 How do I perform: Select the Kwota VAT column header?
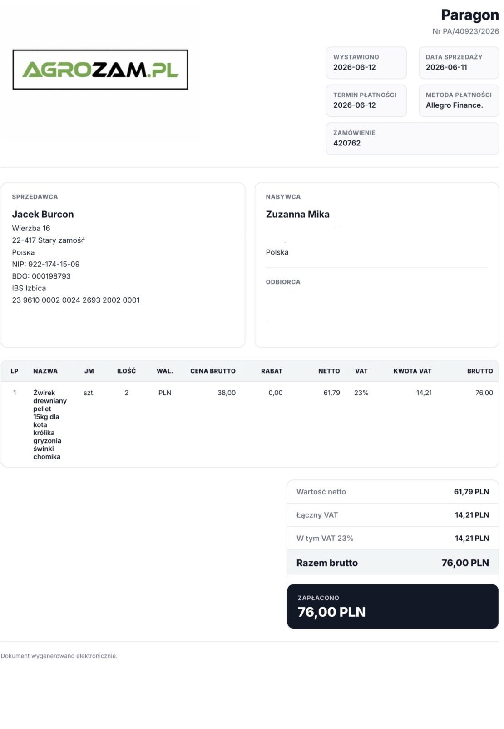[x=412, y=371]
